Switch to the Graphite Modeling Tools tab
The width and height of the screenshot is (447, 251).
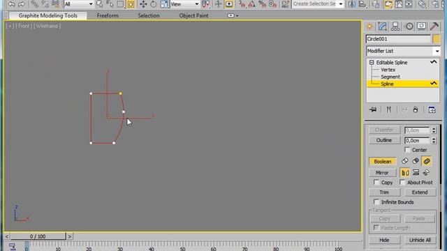48,15
